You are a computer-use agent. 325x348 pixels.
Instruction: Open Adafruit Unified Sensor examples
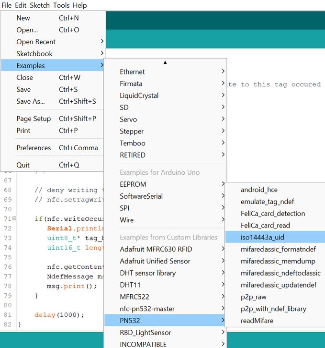point(165,261)
